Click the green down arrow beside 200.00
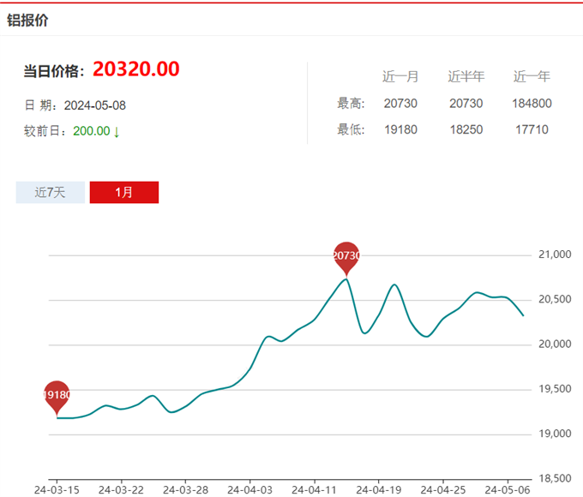Screen dimensions: 583x497 tap(117, 132)
